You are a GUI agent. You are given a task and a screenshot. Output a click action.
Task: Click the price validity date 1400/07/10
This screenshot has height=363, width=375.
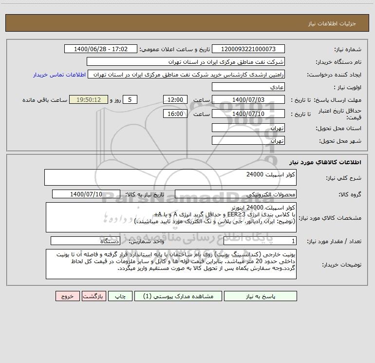tap(248, 114)
